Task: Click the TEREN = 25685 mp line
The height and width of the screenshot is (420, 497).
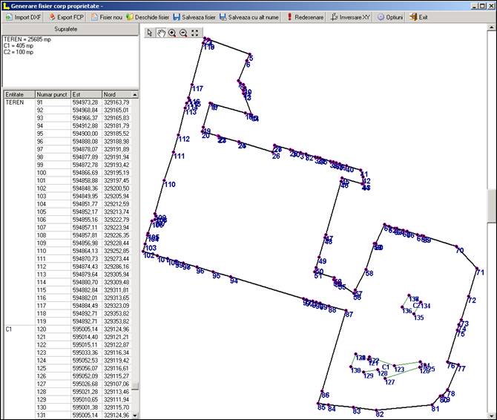Action: [x=27, y=39]
